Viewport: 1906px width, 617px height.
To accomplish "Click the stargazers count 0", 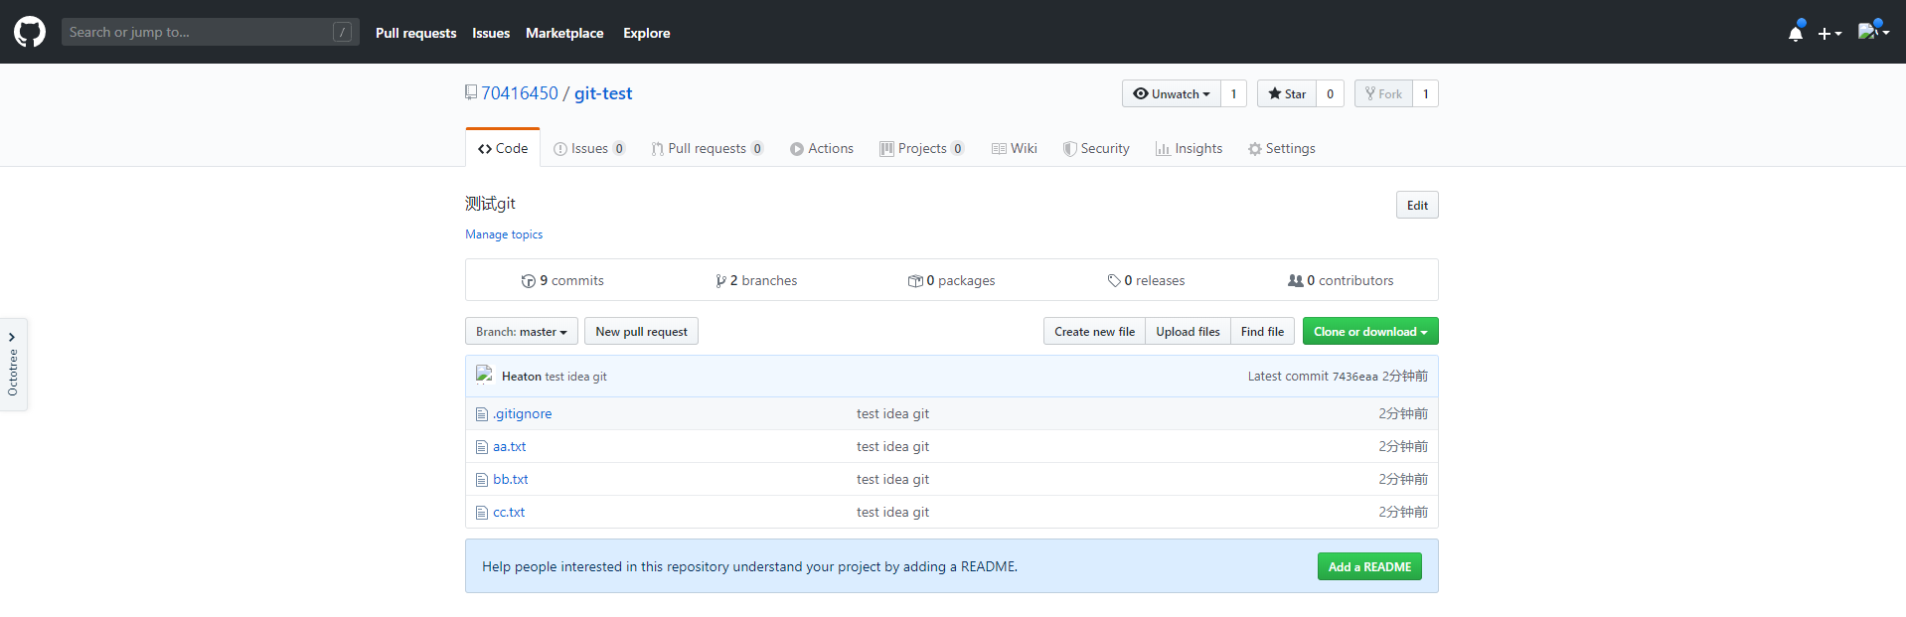I will point(1331,93).
